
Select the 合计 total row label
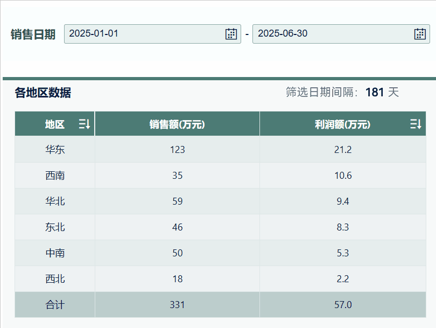pyautogui.click(x=55, y=305)
